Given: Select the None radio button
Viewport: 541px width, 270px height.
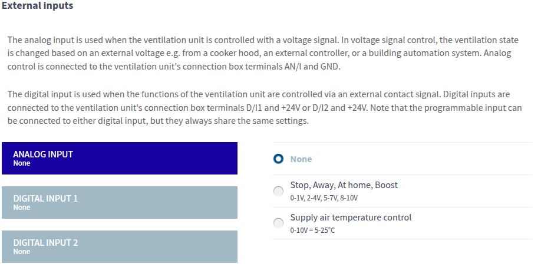Looking at the screenshot, I should point(279,159).
